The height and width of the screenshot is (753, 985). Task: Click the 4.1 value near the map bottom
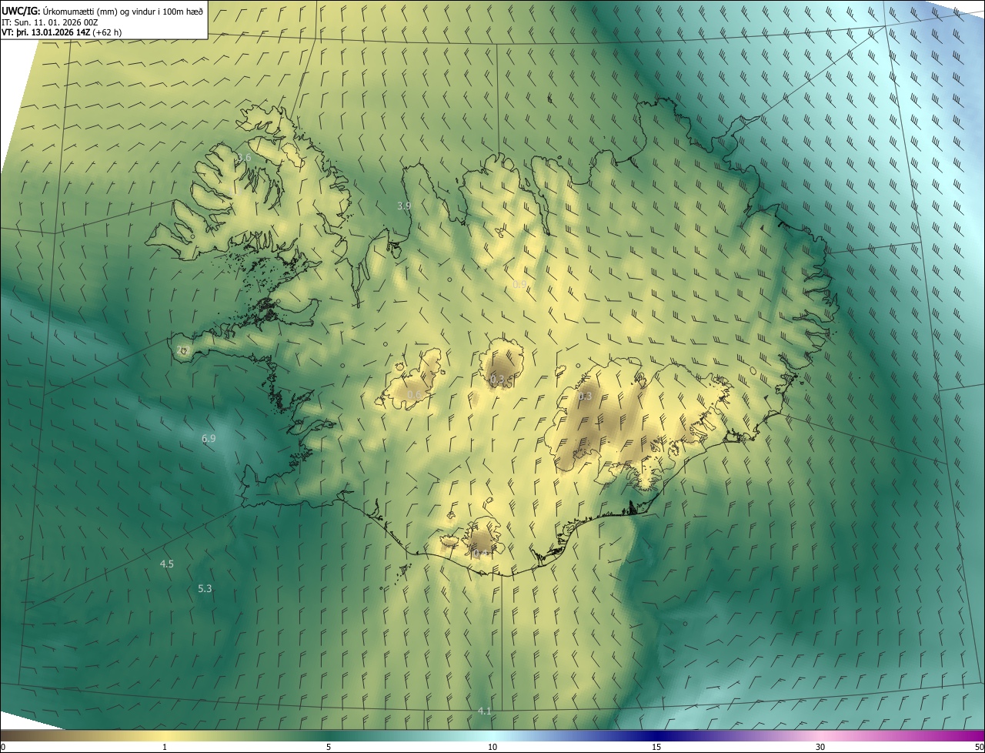click(485, 711)
